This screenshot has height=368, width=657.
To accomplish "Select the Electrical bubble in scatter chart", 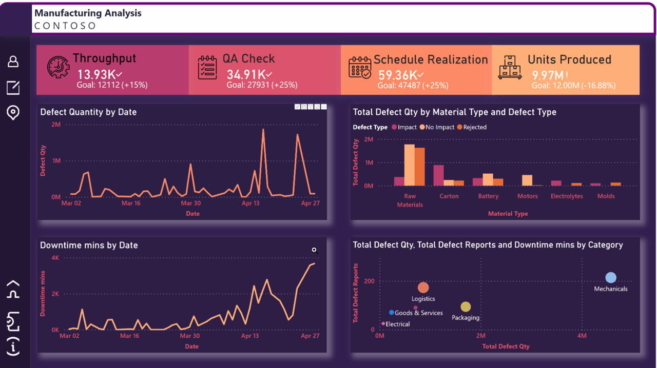I will [383, 323].
